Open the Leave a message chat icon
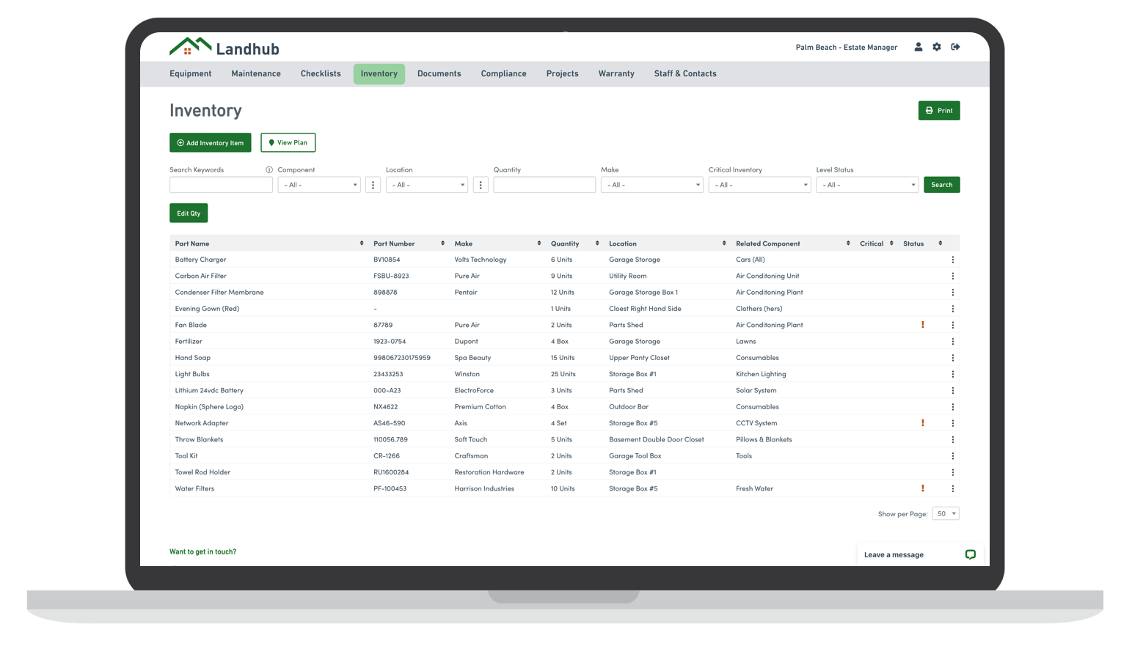This screenshot has width=1132, height=649. [x=970, y=555]
